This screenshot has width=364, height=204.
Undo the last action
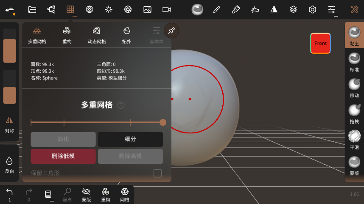click(x=9, y=195)
